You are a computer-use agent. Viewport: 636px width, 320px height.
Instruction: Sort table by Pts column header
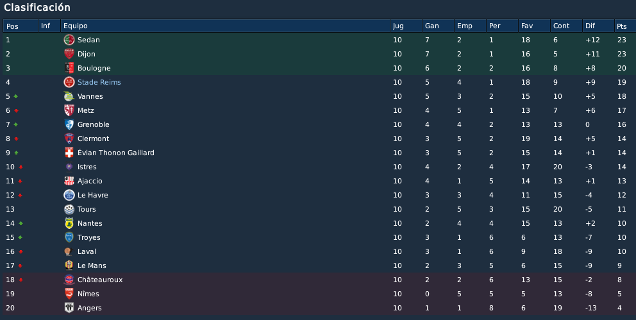pos(624,26)
